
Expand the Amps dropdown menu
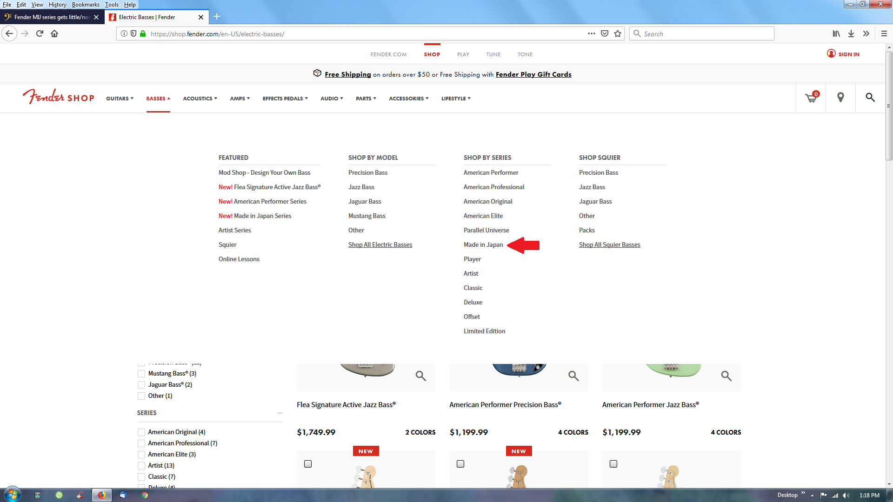click(240, 99)
